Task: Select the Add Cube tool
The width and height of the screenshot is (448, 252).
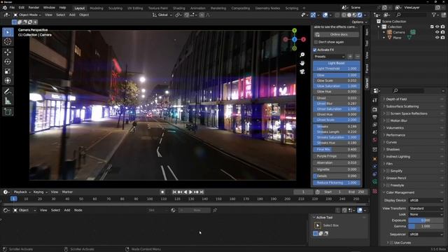Action: coord(8,112)
